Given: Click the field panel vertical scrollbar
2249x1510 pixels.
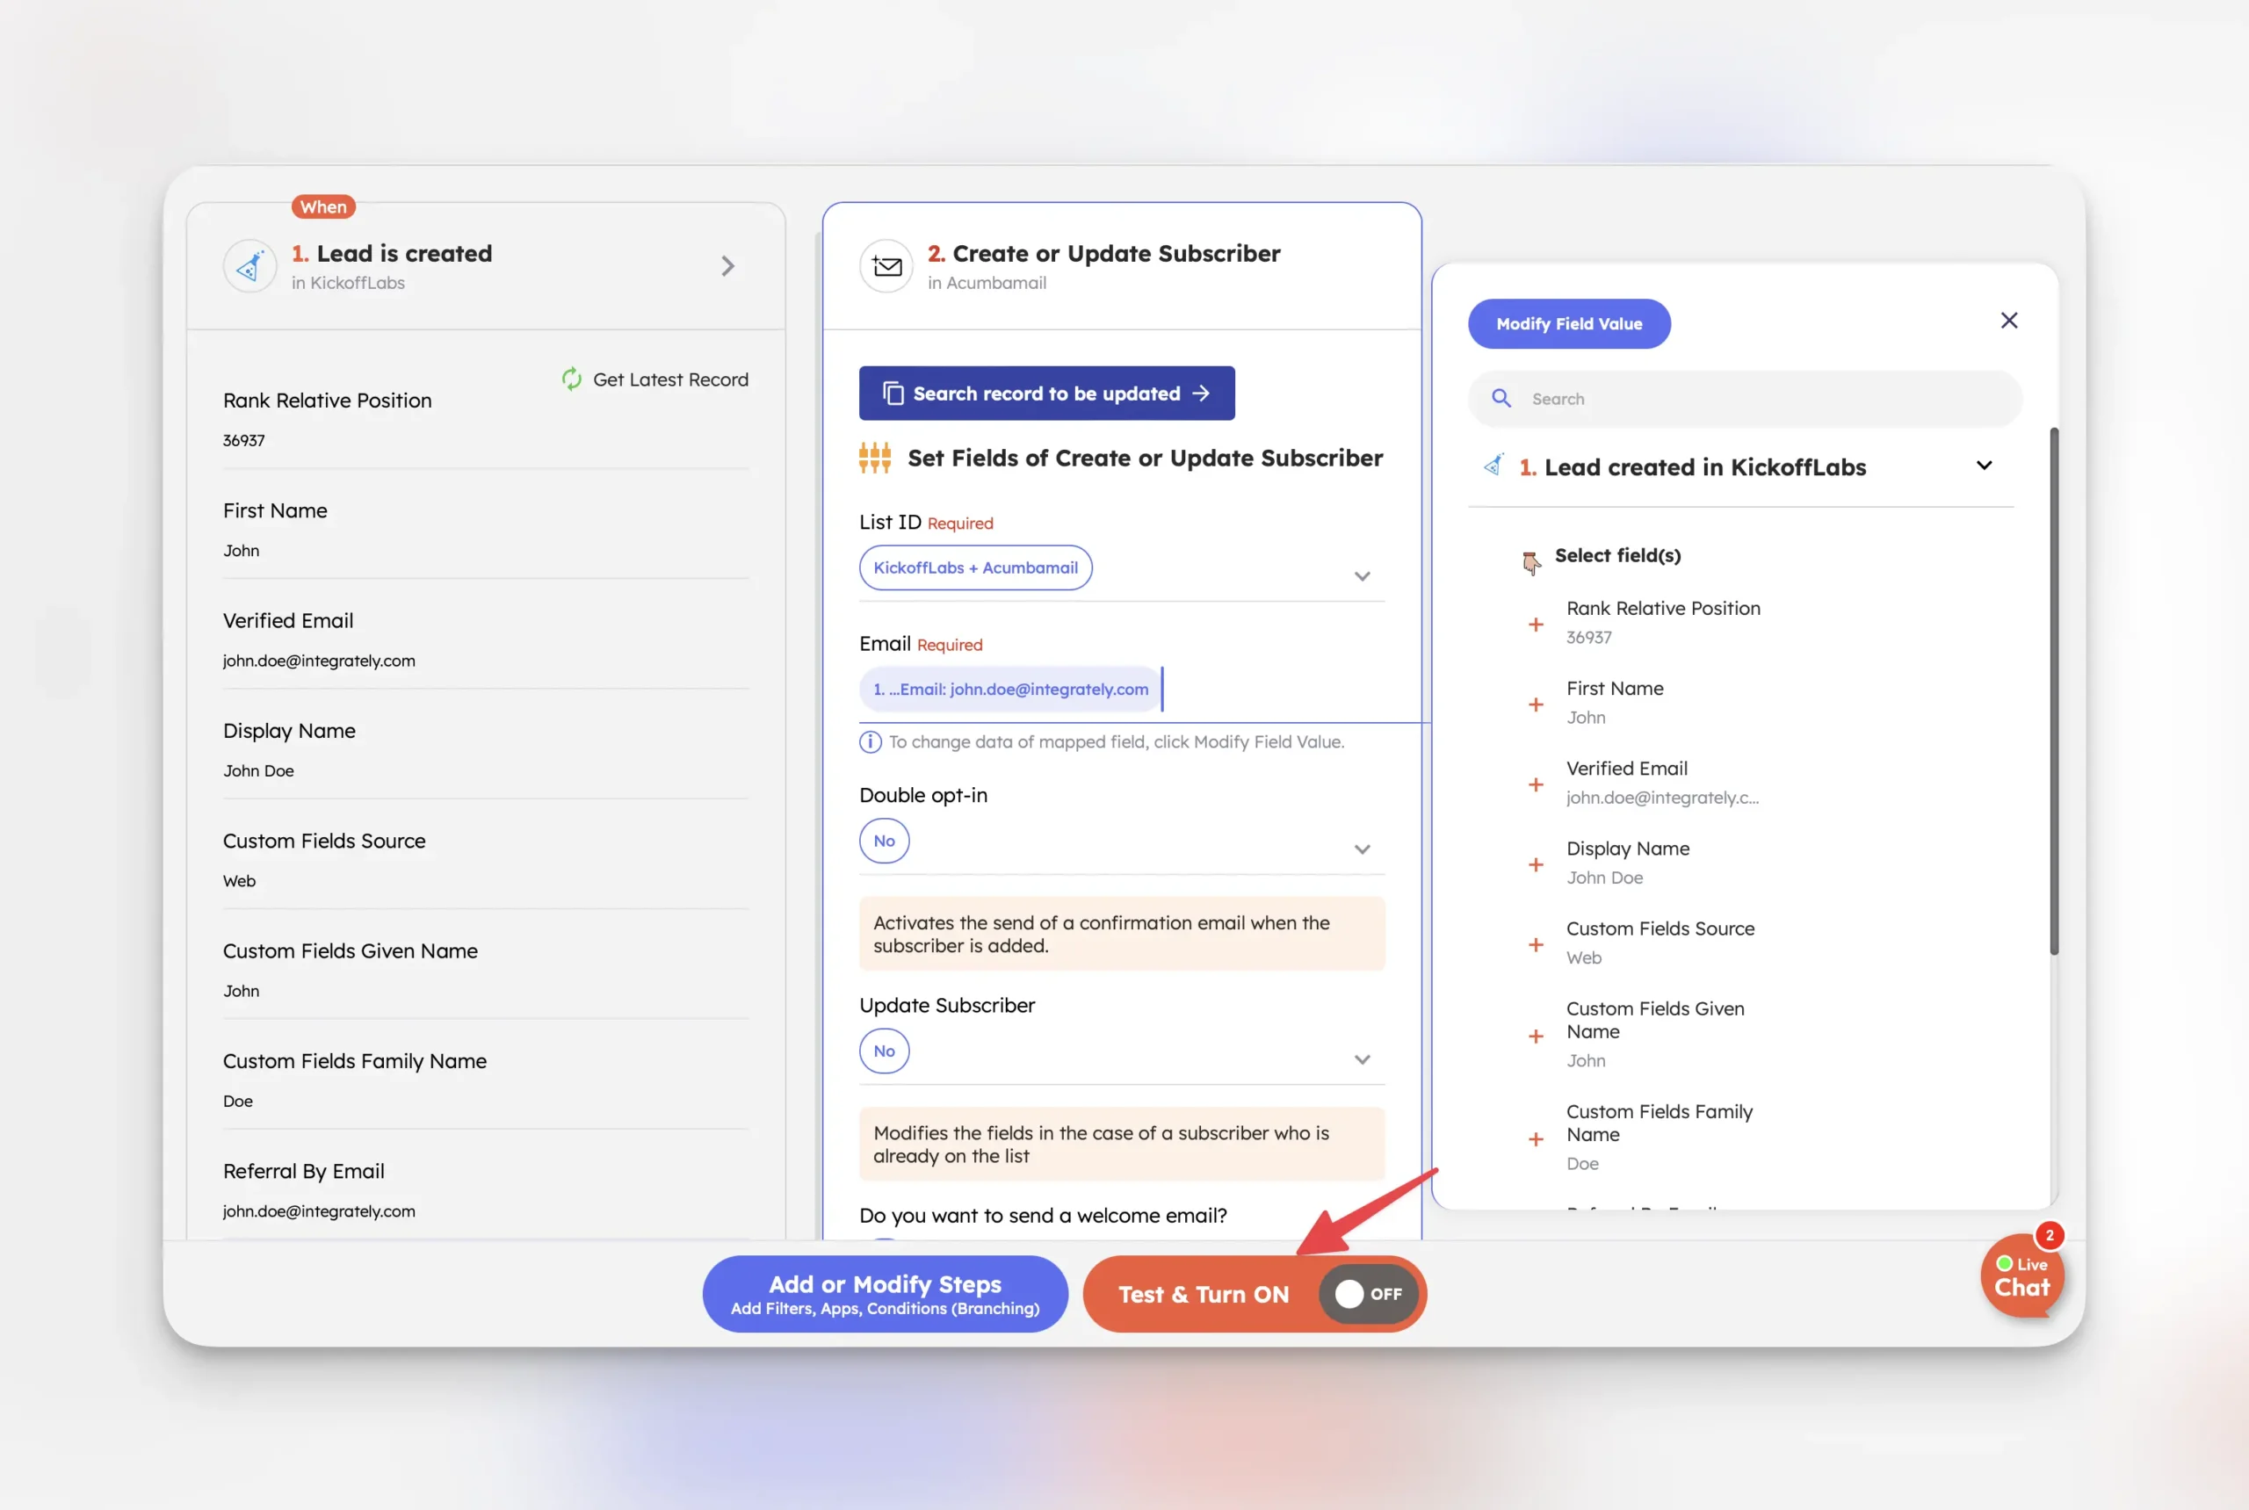Looking at the screenshot, I should pos(2053,690).
